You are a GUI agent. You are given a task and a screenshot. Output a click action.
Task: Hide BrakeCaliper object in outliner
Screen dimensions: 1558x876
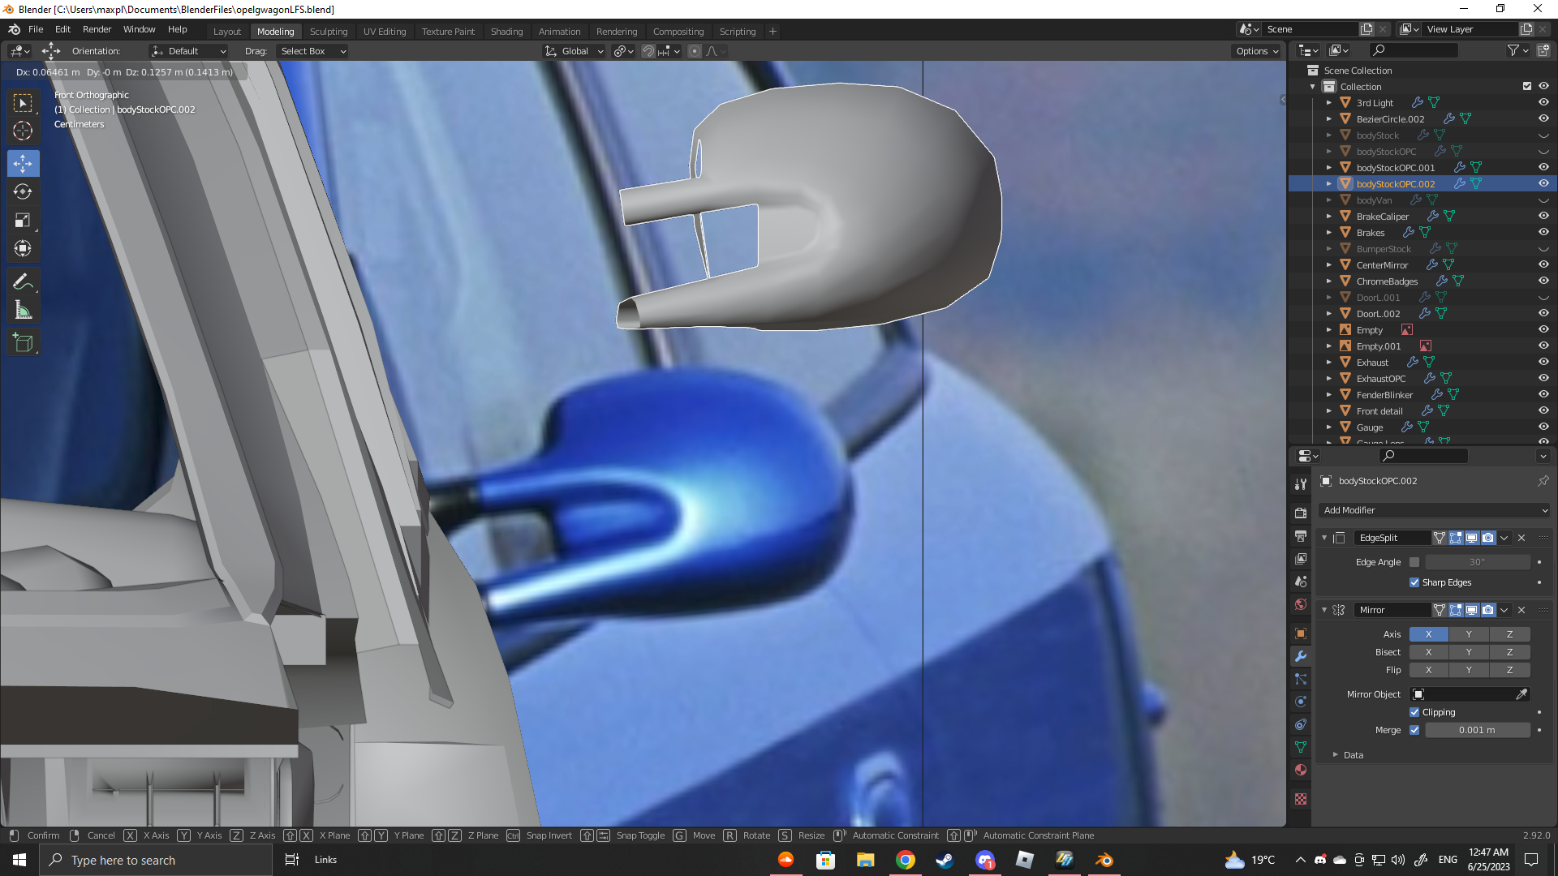(x=1543, y=216)
